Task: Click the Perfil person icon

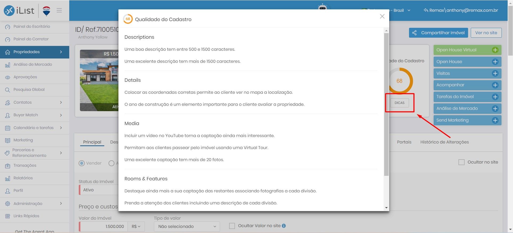Action: (7, 191)
